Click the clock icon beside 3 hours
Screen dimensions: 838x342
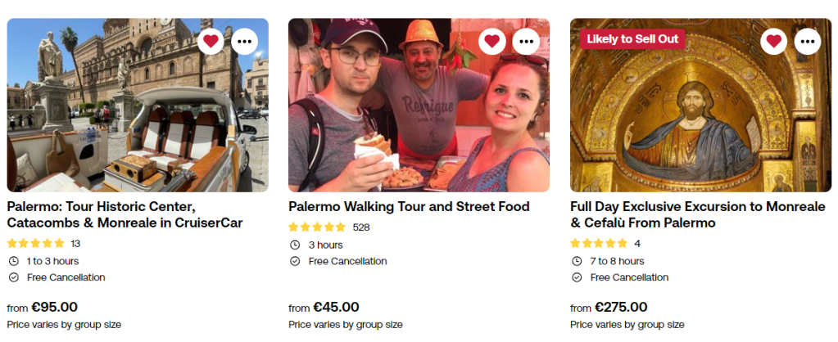(295, 245)
